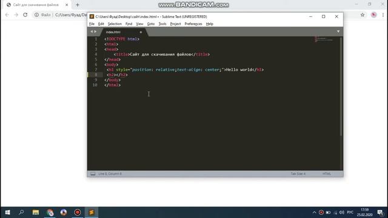388x218 pixels.
Task: Click the code minimap preview
Action: [324, 39]
